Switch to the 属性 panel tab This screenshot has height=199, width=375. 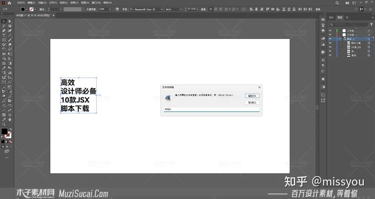[x=331, y=18]
